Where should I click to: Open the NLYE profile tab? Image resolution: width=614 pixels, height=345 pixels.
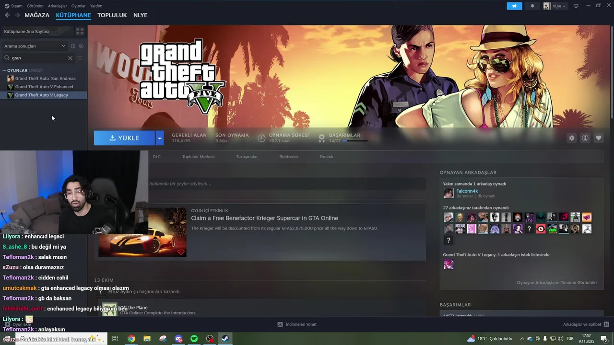coord(140,15)
